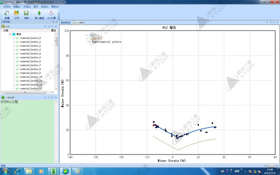Click the Import section lines (导入截线) green arrow icon

[x=39, y=13]
